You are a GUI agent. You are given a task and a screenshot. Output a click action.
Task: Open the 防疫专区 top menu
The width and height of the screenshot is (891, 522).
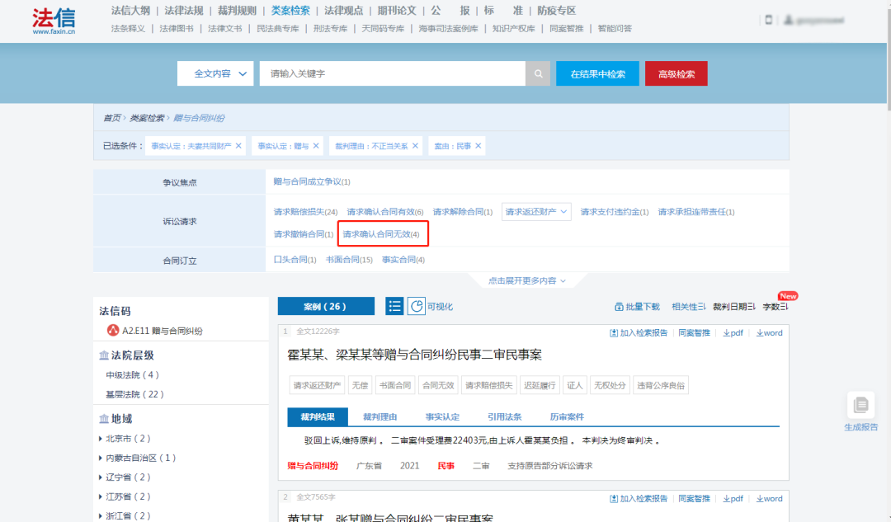(x=556, y=11)
